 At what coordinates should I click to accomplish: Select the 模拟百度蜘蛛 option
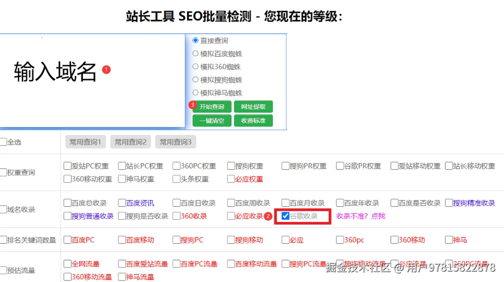click(x=196, y=54)
